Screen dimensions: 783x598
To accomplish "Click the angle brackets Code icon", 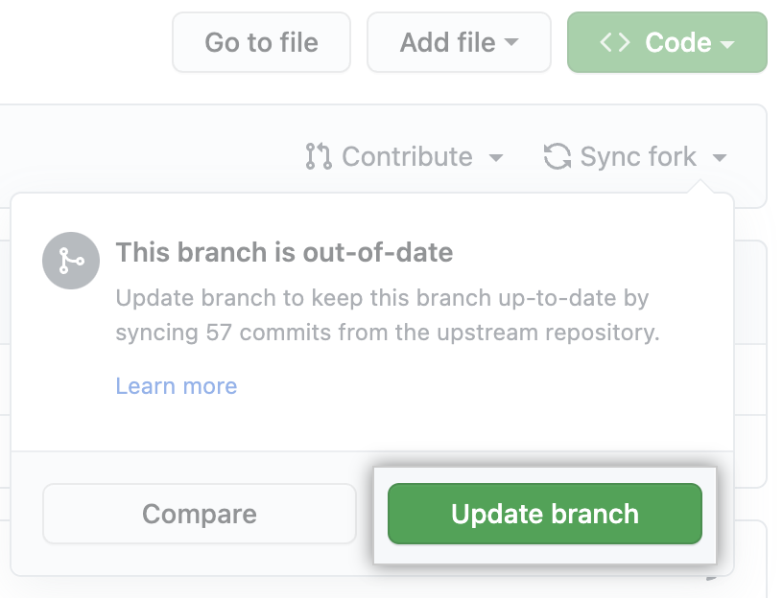I will coord(615,42).
